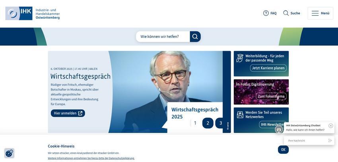Click the Suche magnifier icon in header

pyautogui.click(x=286, y=13)
